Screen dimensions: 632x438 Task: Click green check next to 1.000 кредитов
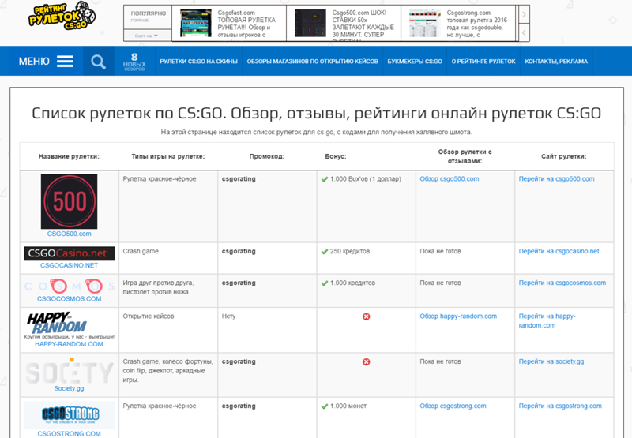(x=325, y=283)
